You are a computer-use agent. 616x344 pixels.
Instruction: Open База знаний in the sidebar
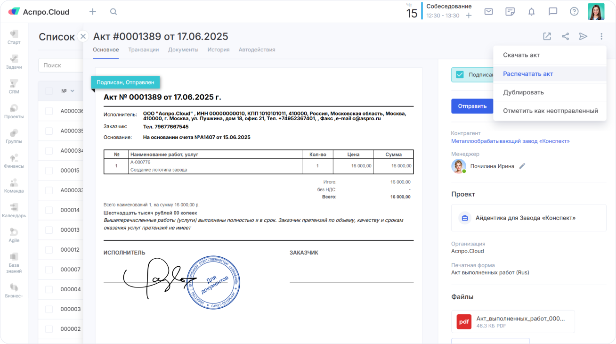click(x=14, y=263)
